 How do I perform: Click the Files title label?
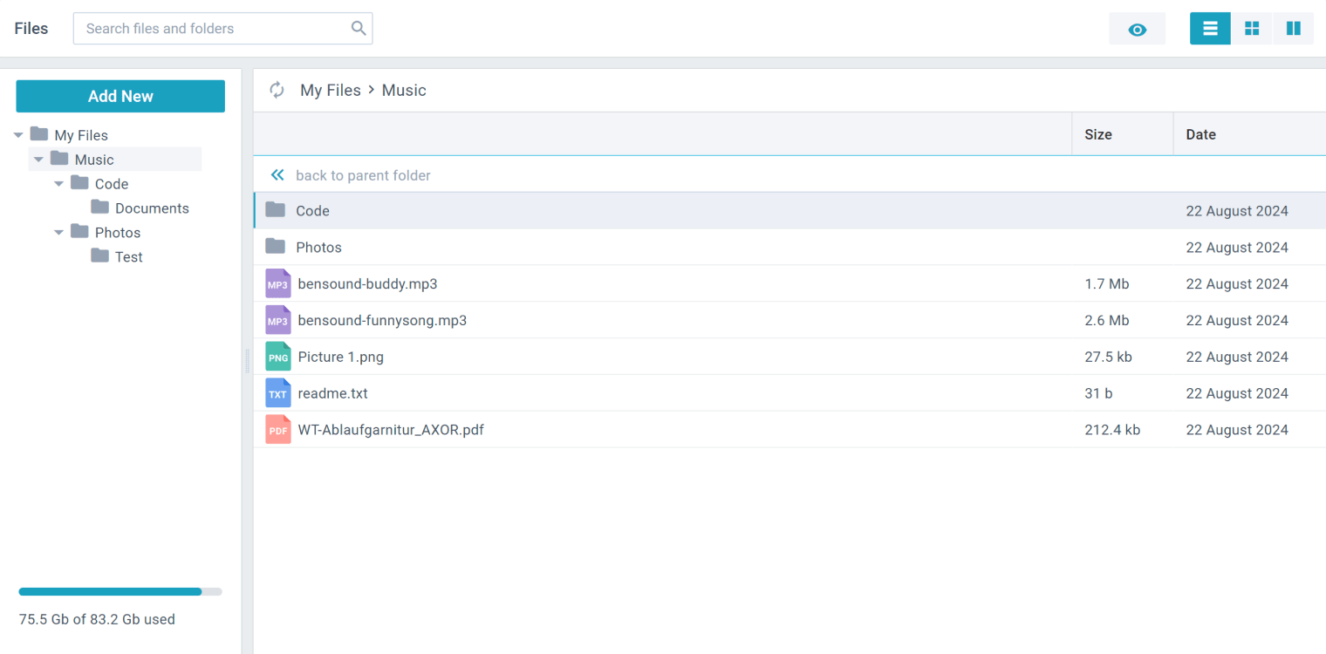click(31, 29)
